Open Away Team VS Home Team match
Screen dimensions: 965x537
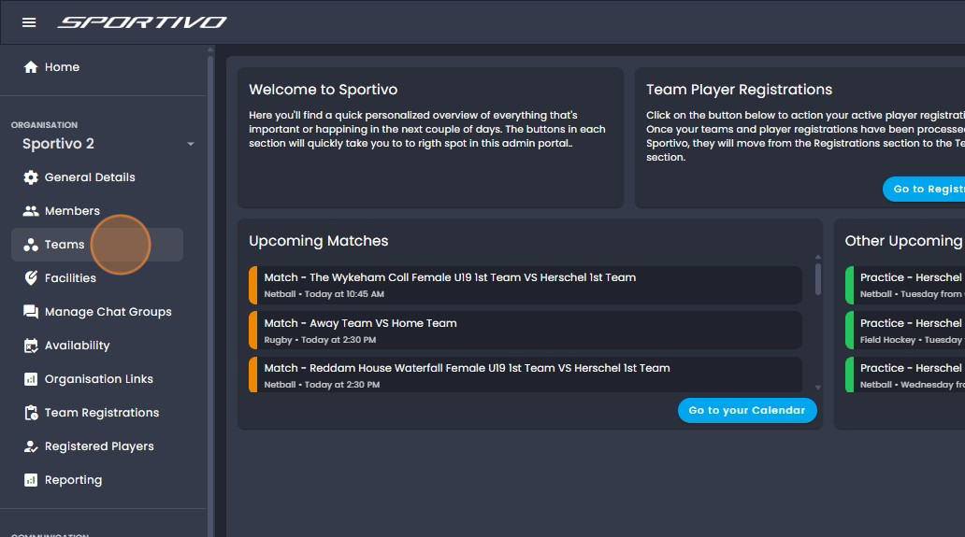coord(525,331)
